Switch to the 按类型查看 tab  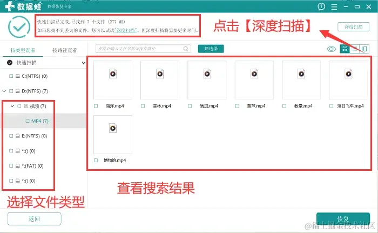23,50
